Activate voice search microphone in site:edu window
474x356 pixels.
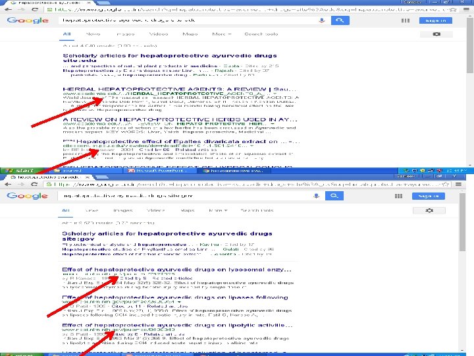(x=322, y=20)
